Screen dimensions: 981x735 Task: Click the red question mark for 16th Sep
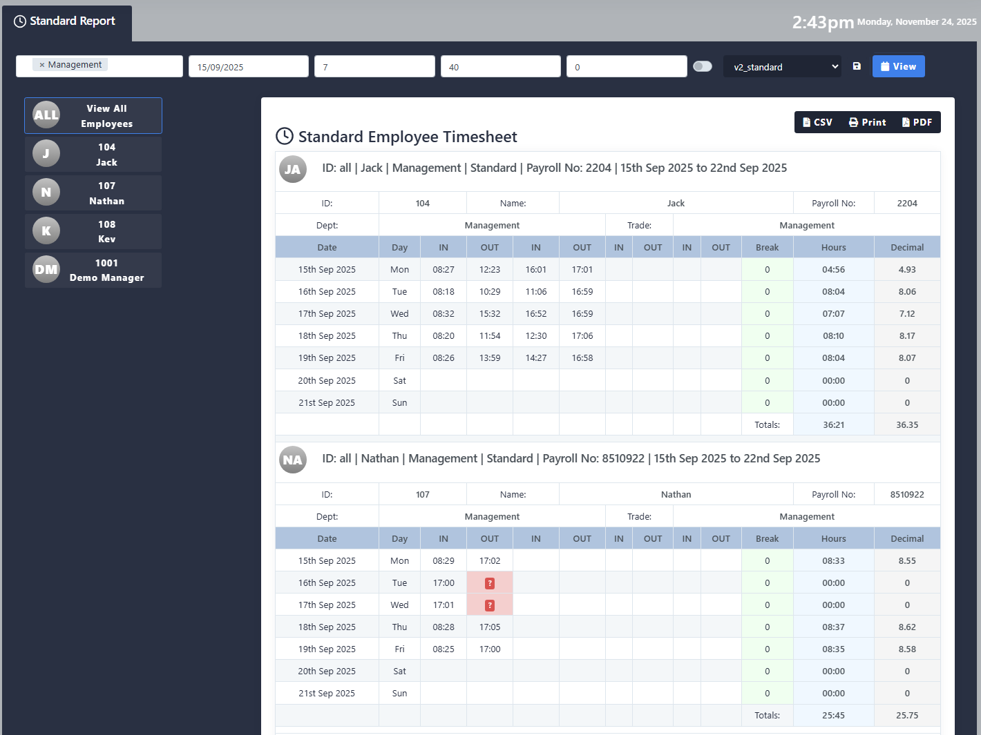tap(490, 583)
